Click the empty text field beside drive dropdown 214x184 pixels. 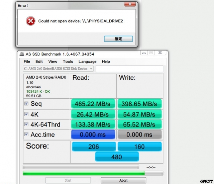(129, 69)
